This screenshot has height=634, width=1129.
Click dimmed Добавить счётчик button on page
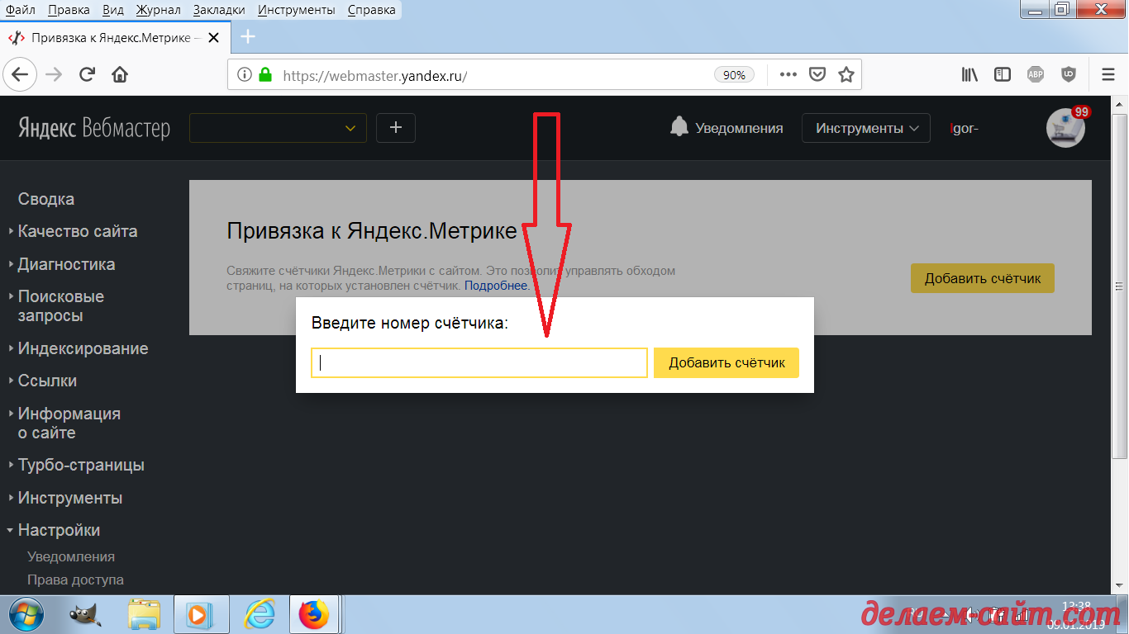[x=983, y=278]
